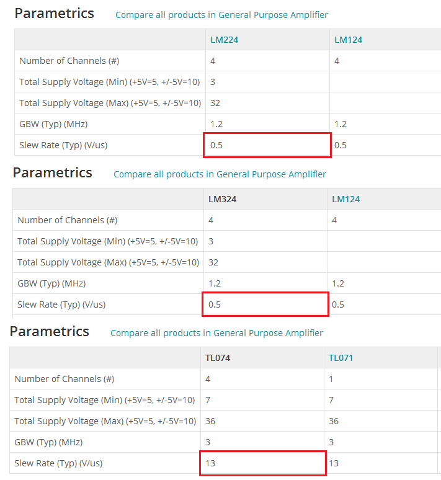This screenshot has width=441, height=480.
Task: Select TL071 number of channels value 1
Action: click(x=331, y=379)
